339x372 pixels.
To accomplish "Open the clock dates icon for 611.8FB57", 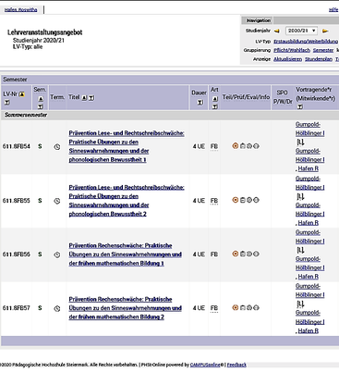I will pos(57,308).
